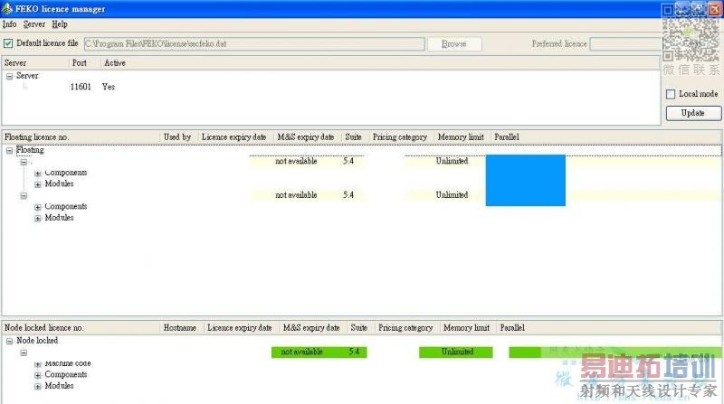This screenshot has height=404, width=724.
Task: Collapse the Floating tree node
Action: pyautogui.click(x=9, y=150)
